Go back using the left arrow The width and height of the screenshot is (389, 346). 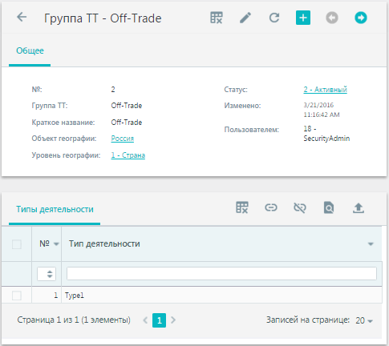(x=22, y=17)
